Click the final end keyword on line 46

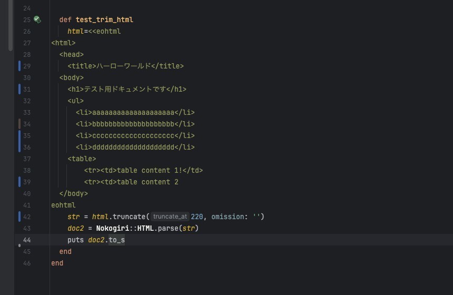point(57,263)
